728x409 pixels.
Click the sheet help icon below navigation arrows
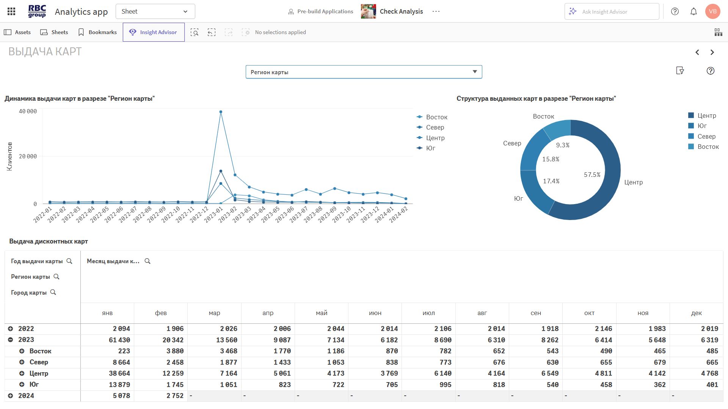click(711, 71)
